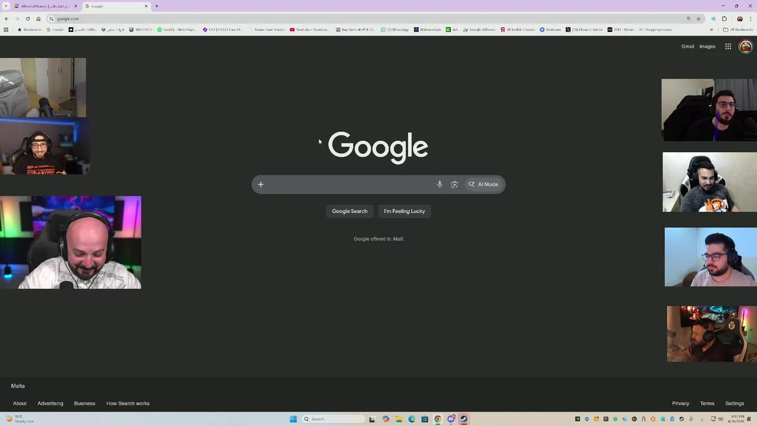Open the Windows Start menu
The width and height of the screenshot is (757, 426).
pyautogui.click(x=293, y=419)
